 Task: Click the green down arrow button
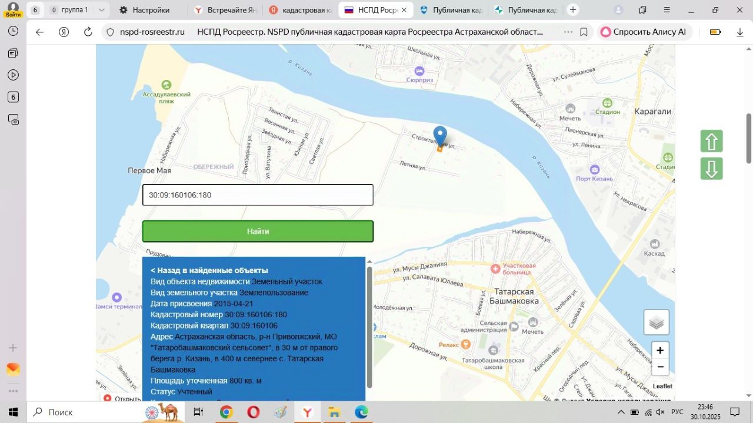click(711, 169)
